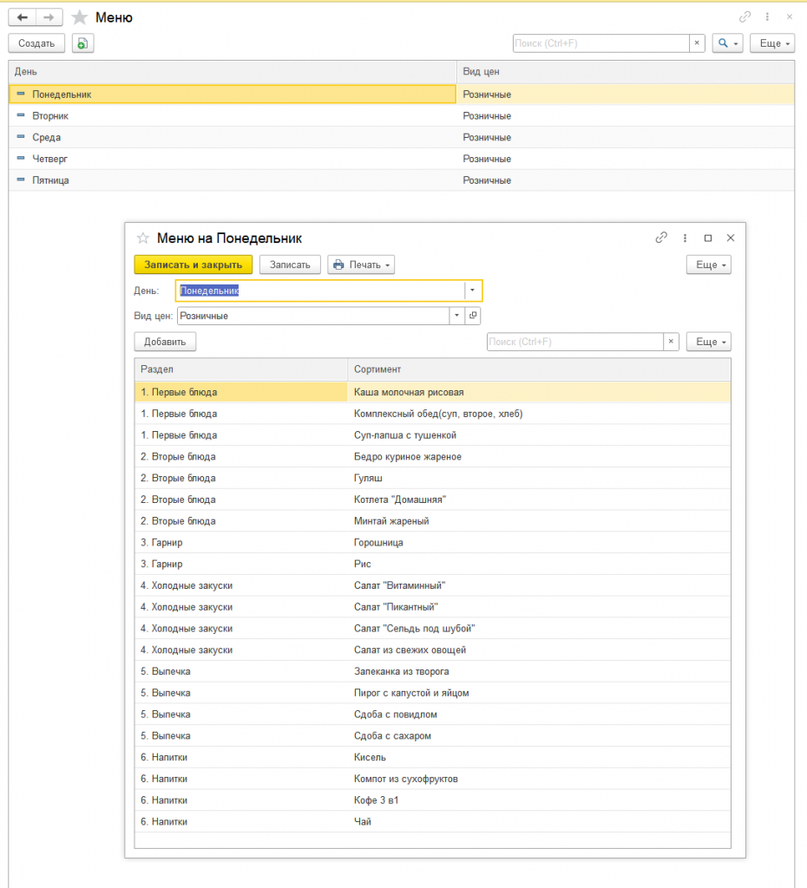Expand the День dropdown arrow

tap(473, 291)
